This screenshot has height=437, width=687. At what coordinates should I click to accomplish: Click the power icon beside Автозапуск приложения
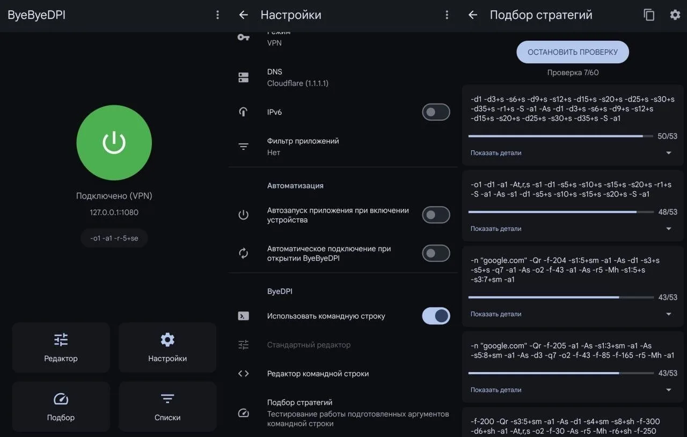pos(244,215)
